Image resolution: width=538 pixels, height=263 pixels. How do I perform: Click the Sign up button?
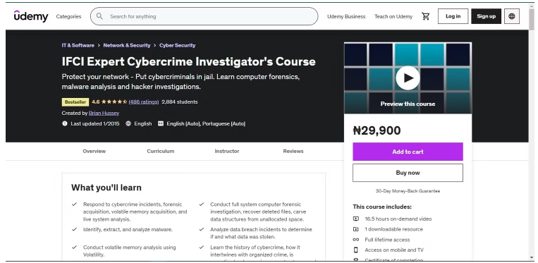(487, 16)
